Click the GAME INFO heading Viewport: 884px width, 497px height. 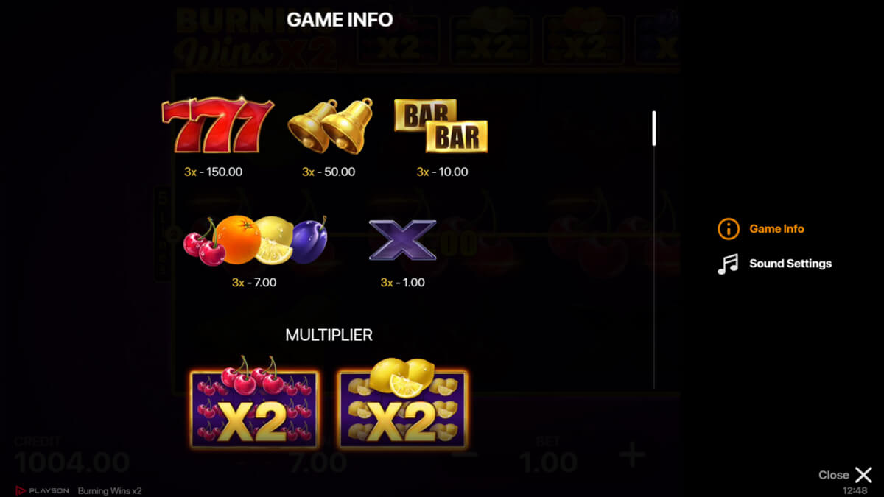[x=340, y=19]
